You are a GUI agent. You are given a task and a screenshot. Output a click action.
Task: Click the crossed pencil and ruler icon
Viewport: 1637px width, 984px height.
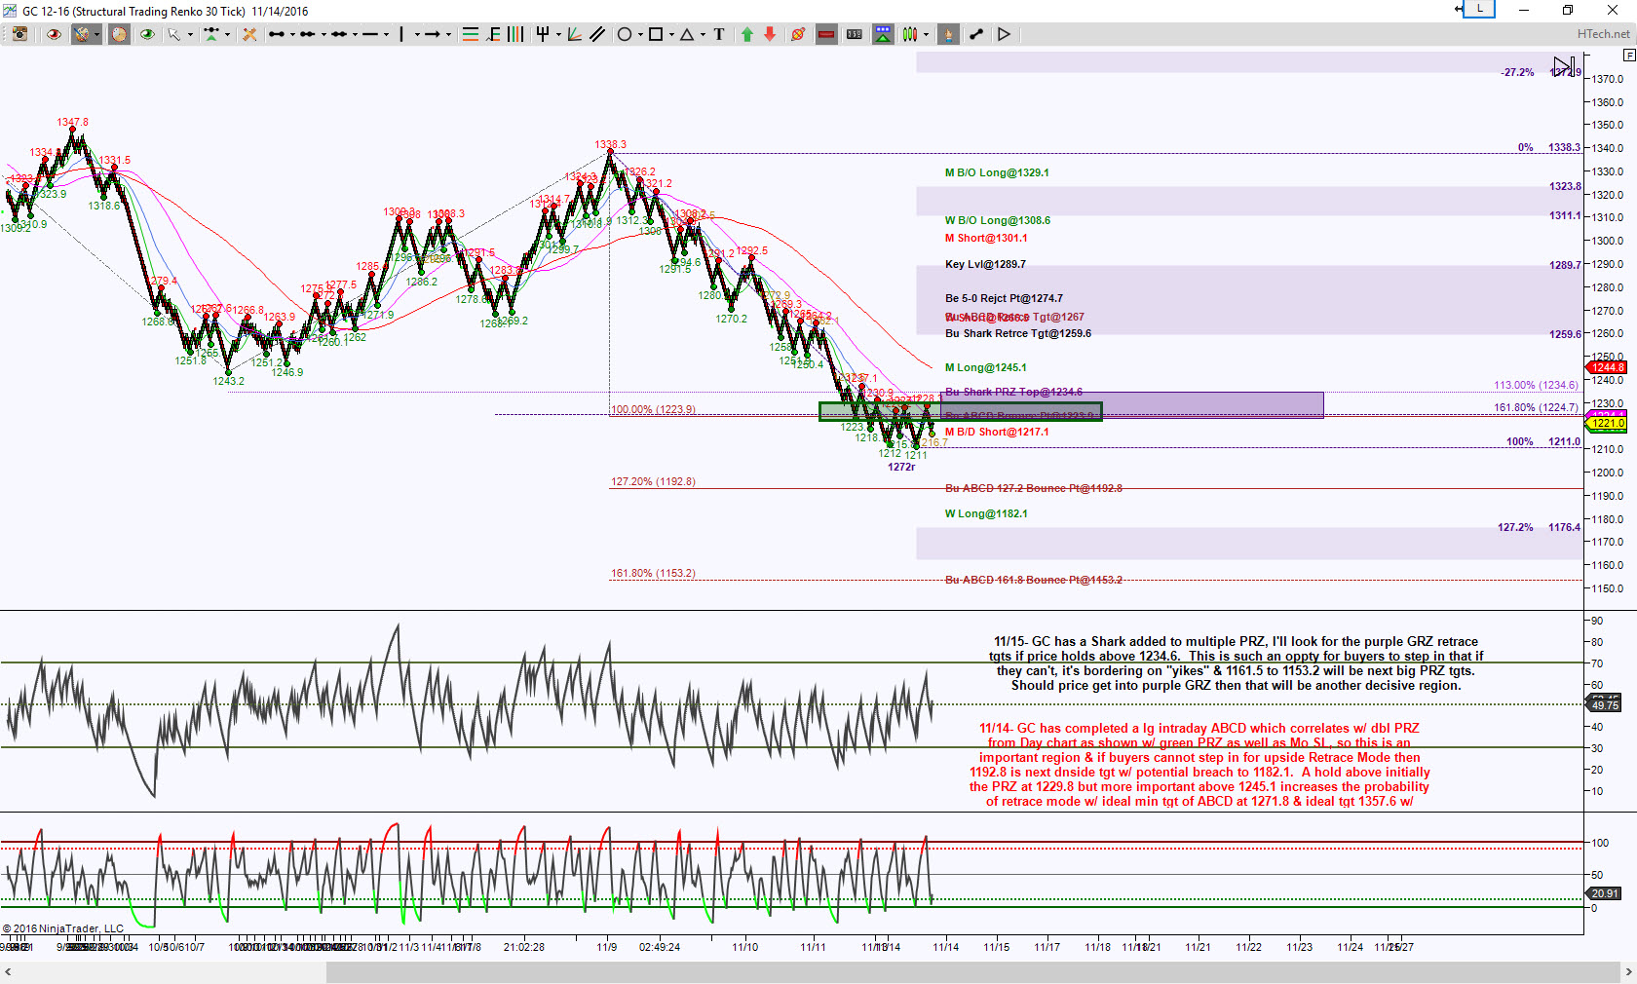249,34
